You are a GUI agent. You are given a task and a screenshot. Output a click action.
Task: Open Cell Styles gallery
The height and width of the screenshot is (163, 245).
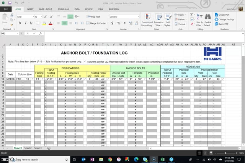tap(168, 20)
